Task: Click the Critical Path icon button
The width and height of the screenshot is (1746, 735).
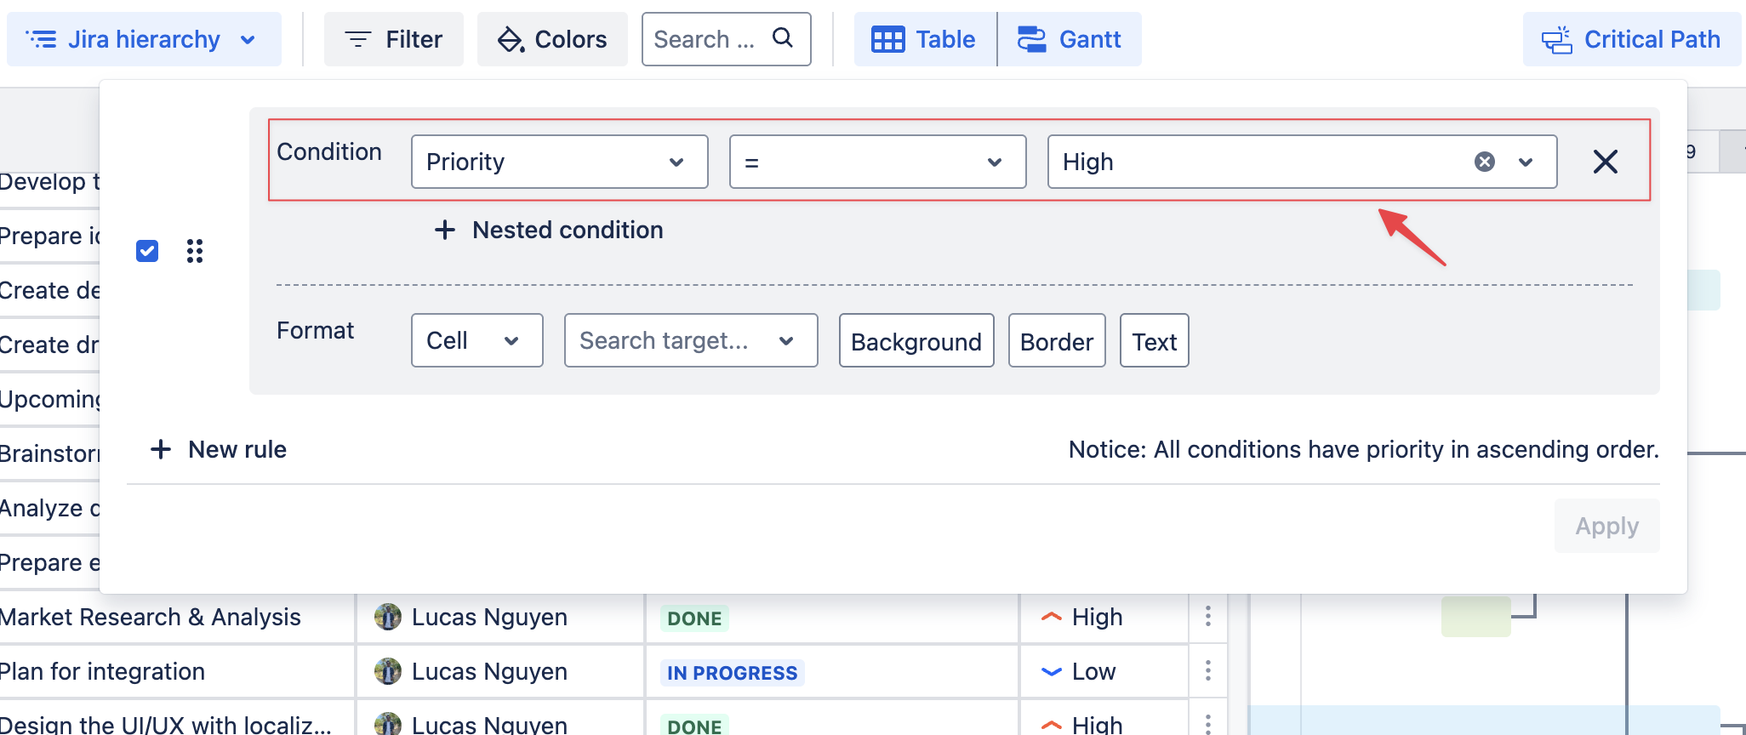Action: point(1630,39)
